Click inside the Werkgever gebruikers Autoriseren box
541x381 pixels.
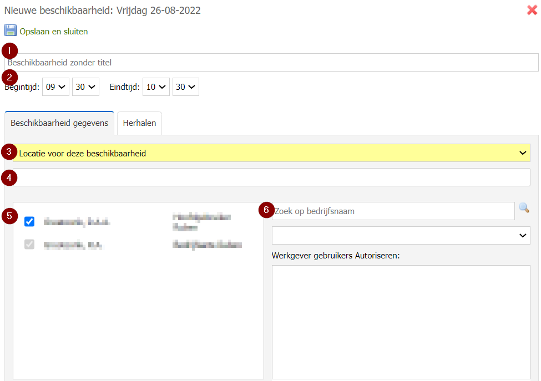[x=401, y=322]
